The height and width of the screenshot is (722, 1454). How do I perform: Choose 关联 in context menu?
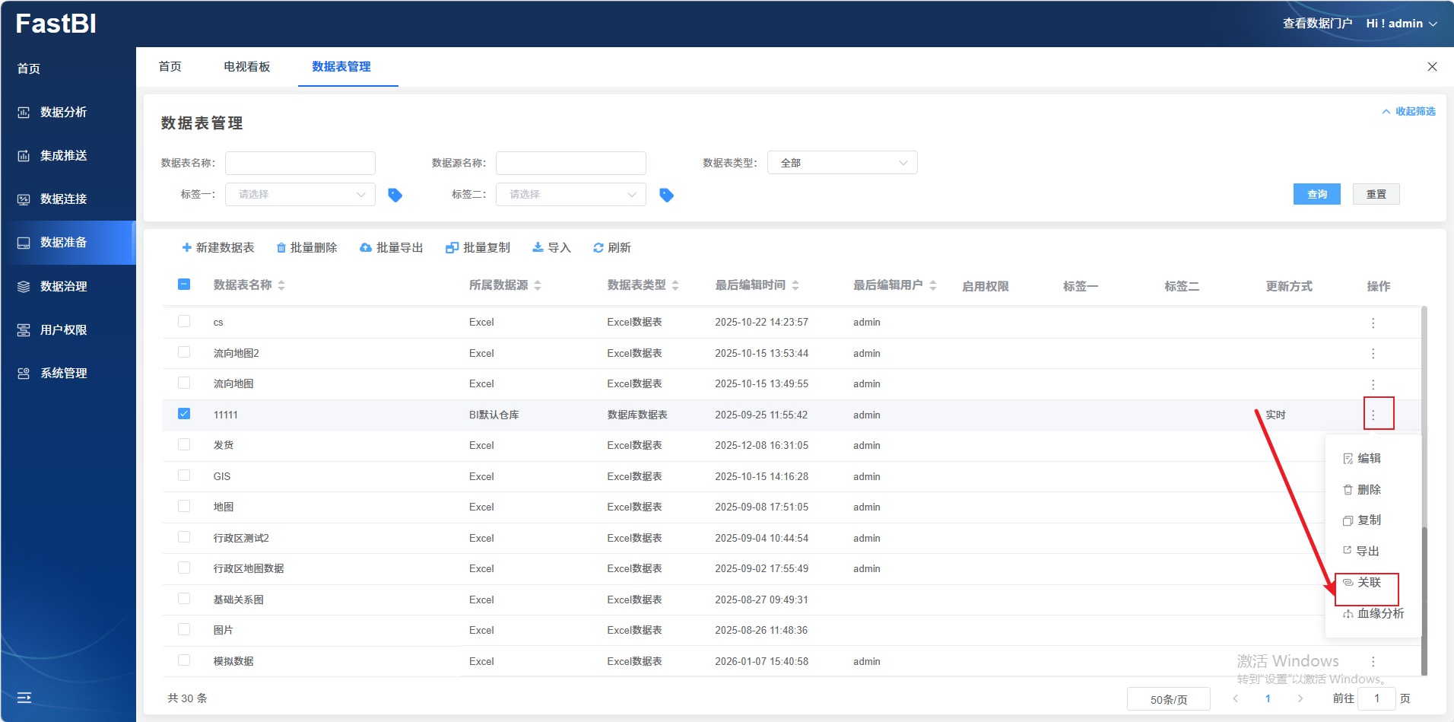click(x=1362, y=583)
